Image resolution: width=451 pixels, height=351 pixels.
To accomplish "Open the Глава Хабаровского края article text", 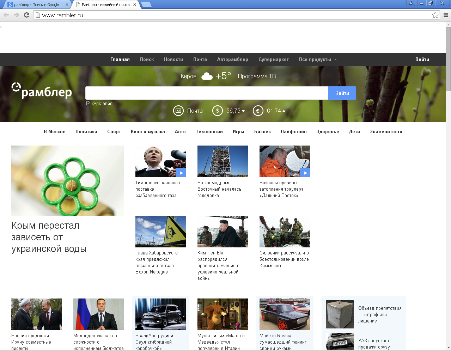I will click(x=157, y=263).
